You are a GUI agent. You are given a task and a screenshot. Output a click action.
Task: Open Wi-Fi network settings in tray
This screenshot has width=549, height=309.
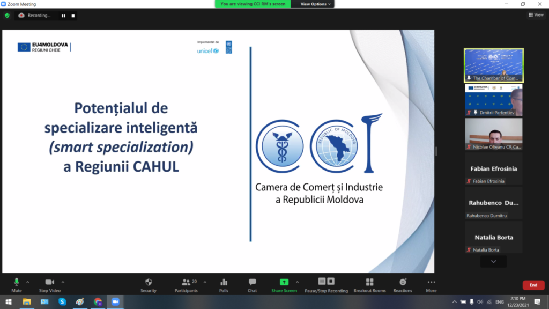click(x=489, y=302)
